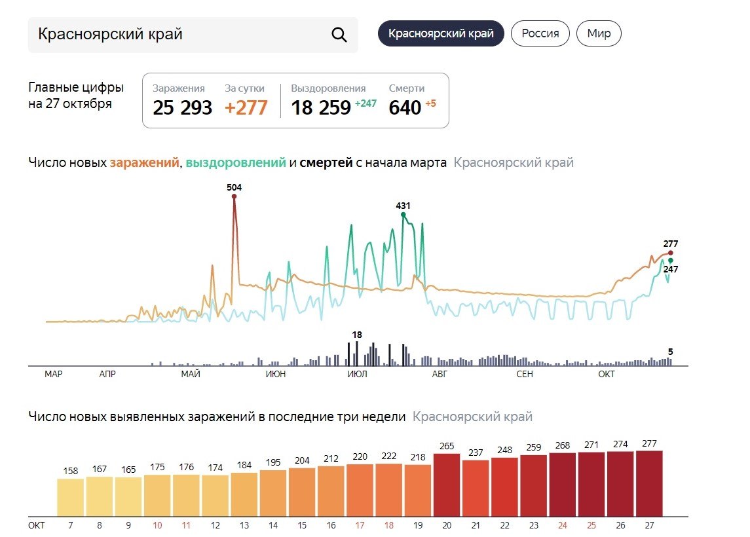Viewport: 750px width, 537px height.
Task: Click the Смерти label
Action: (407, 88)
